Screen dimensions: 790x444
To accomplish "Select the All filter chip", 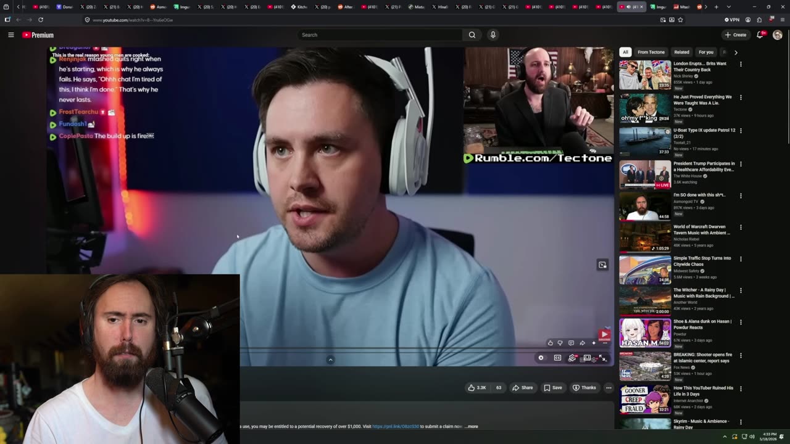I will (x=625, y=52).
